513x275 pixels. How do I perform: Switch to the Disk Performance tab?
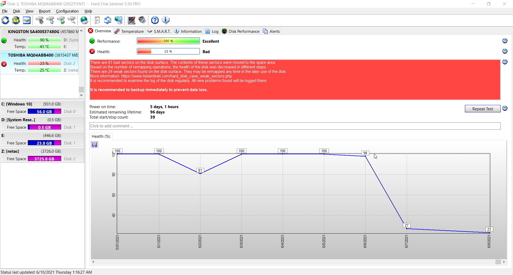point(240,32)
